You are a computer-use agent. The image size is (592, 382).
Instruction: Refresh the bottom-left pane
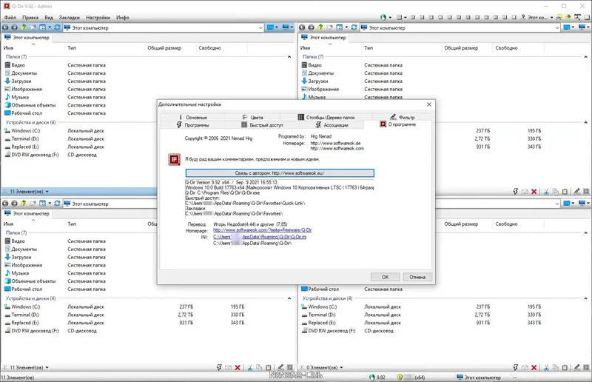click(57, 204)
